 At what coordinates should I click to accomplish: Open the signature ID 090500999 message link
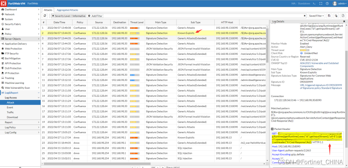(x=321, y=86)
